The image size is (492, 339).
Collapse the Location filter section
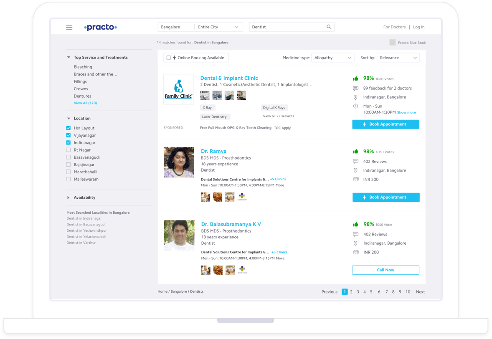pos(68,118)
